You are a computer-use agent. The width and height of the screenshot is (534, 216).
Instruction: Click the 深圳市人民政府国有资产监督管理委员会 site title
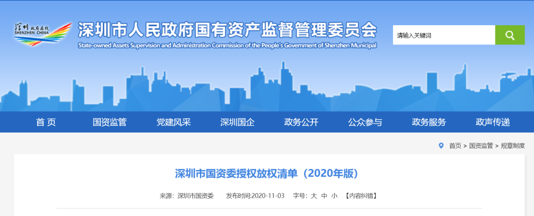[x=227, y=31]
